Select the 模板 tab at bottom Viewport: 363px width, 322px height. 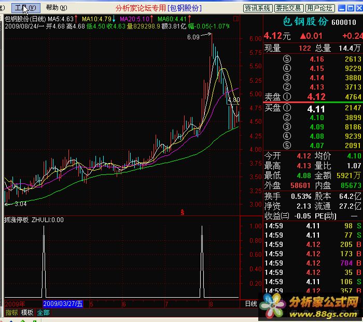point(27,313)
